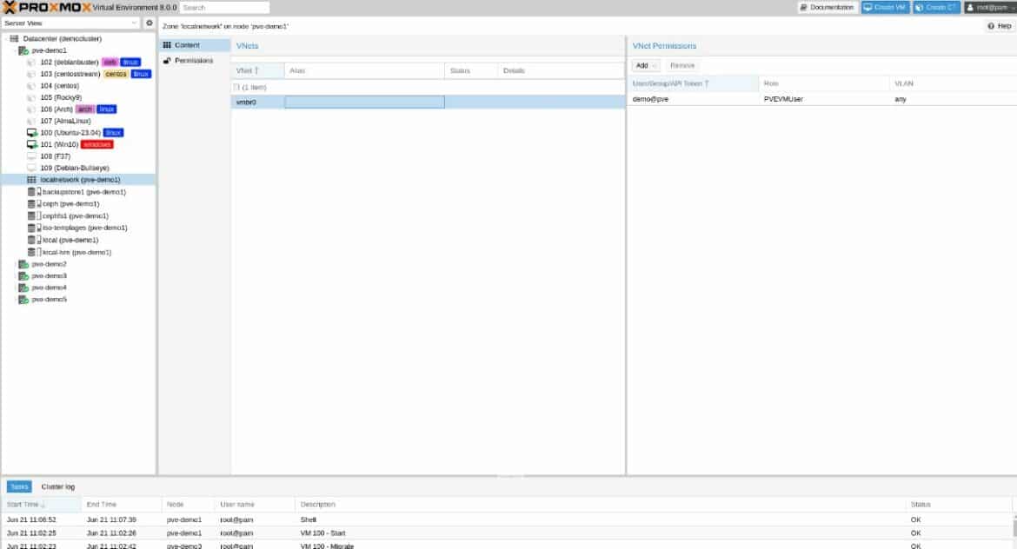Open backupstore1 (pve-demo1) storage
The image size is (1017, 549).
point(83,192)
